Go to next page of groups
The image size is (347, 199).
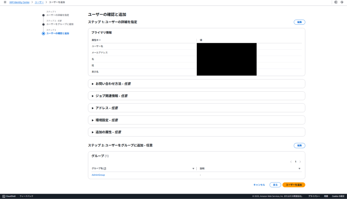point(300,162)
